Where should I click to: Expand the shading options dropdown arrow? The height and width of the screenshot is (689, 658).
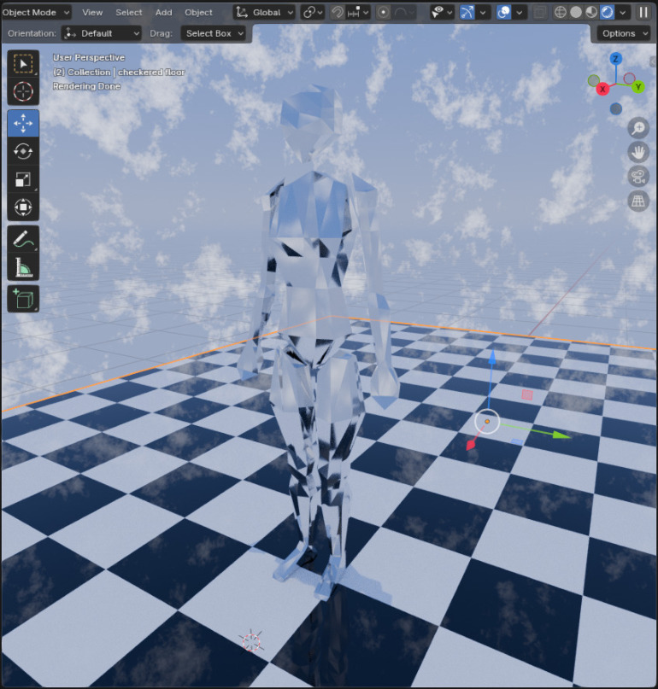point(622,12)
